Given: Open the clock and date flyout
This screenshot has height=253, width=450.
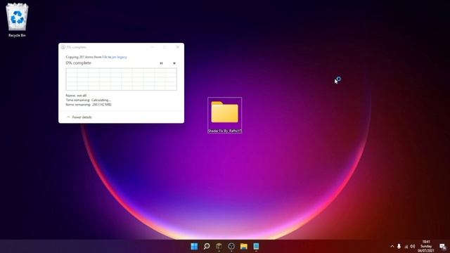Looking at the screenshot, I should pyautogui.click(x=426, y=247).
